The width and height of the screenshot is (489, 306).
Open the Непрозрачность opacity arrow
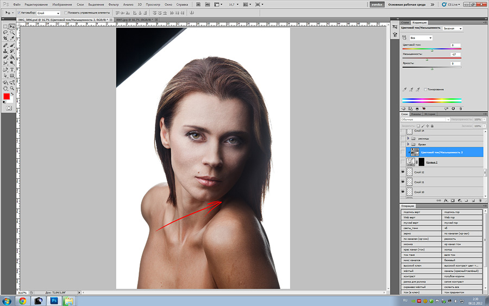point(484,120)
